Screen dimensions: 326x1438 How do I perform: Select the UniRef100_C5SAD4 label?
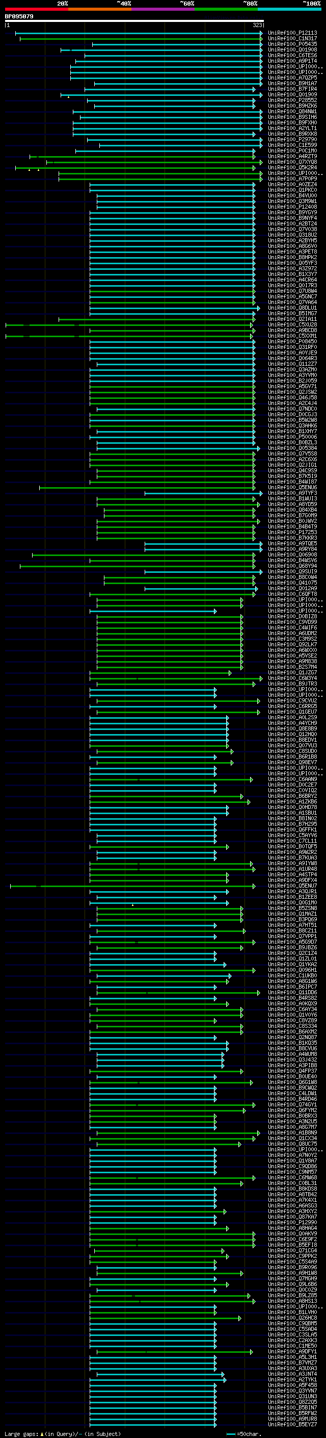[292, 1330]
